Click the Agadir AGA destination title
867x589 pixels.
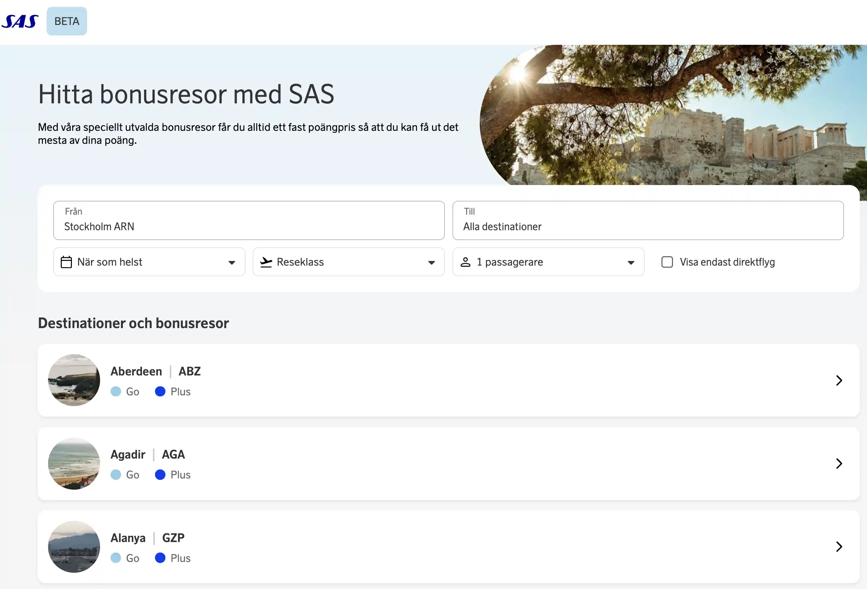click(148, 455)
